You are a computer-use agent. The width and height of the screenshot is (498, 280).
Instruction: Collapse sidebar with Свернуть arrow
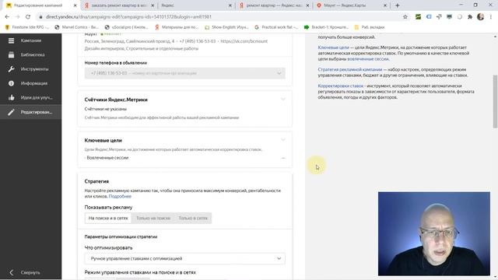(x=26, y=272)
